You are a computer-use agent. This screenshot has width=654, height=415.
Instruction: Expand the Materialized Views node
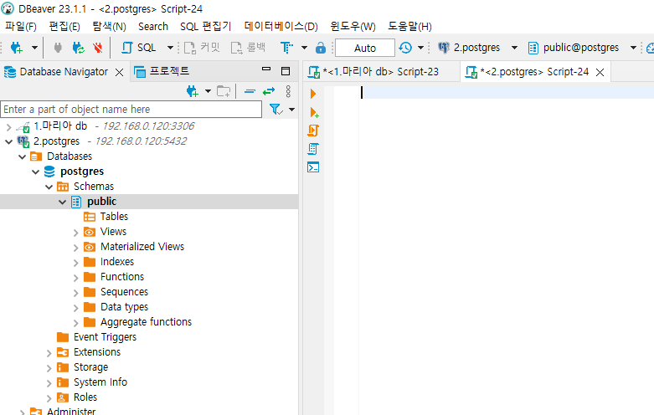coord(75,248)
